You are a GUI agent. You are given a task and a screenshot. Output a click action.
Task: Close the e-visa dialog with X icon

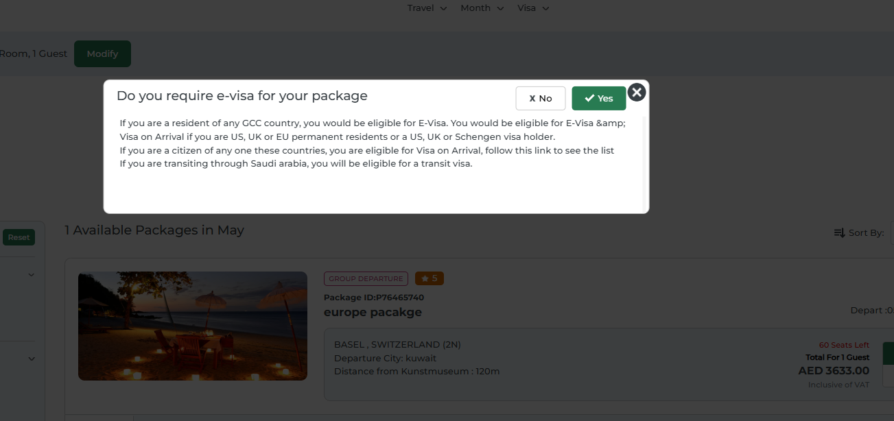pos(637,92)
